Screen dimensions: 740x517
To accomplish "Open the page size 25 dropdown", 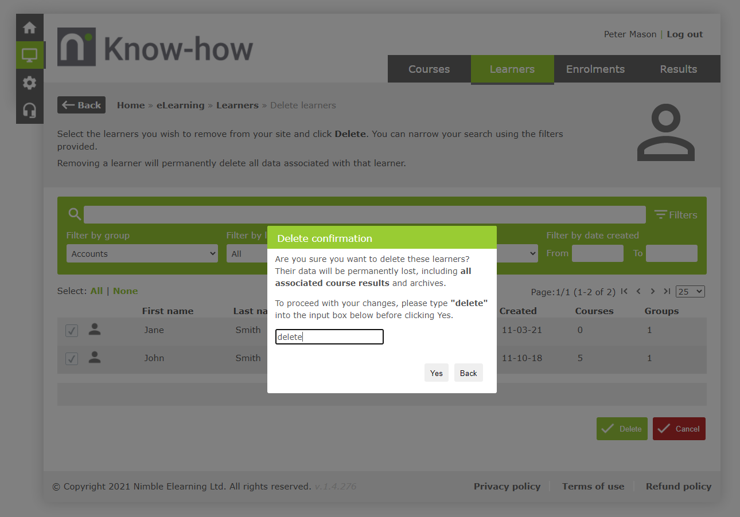I will pyautogui.click(x=690, y=291).
